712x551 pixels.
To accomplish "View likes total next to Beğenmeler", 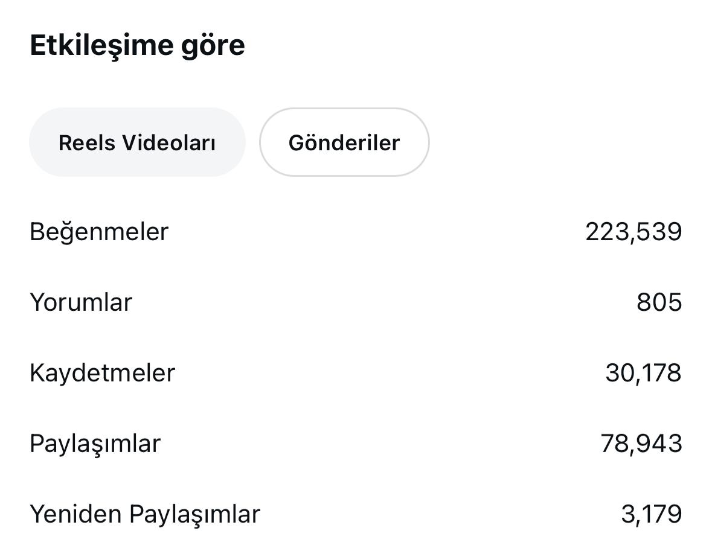I will (633, 232).
